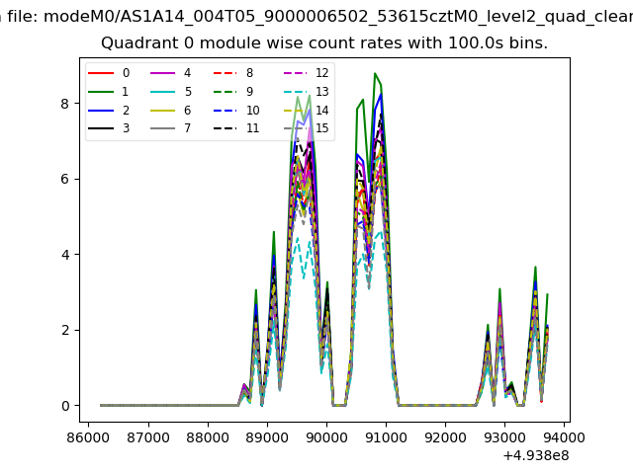Click the y-axis tick label 8
Viewport: 633px width, 474px height.
63,104
